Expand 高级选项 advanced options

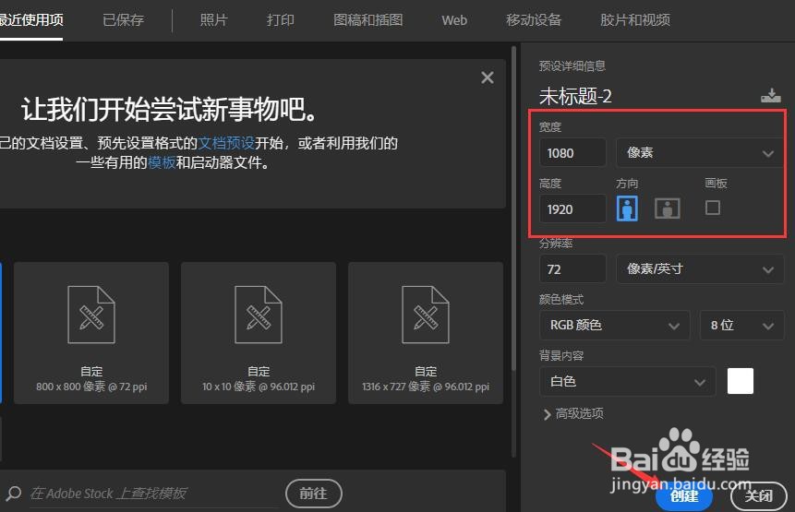click(573, 414)
